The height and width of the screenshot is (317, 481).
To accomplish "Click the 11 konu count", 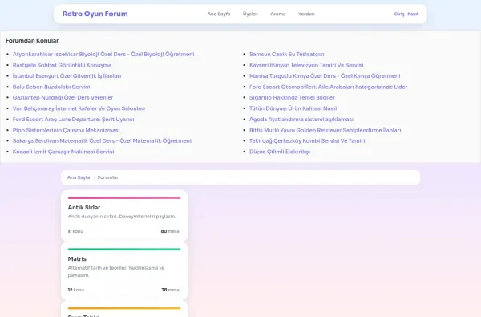I will point(75,231).
